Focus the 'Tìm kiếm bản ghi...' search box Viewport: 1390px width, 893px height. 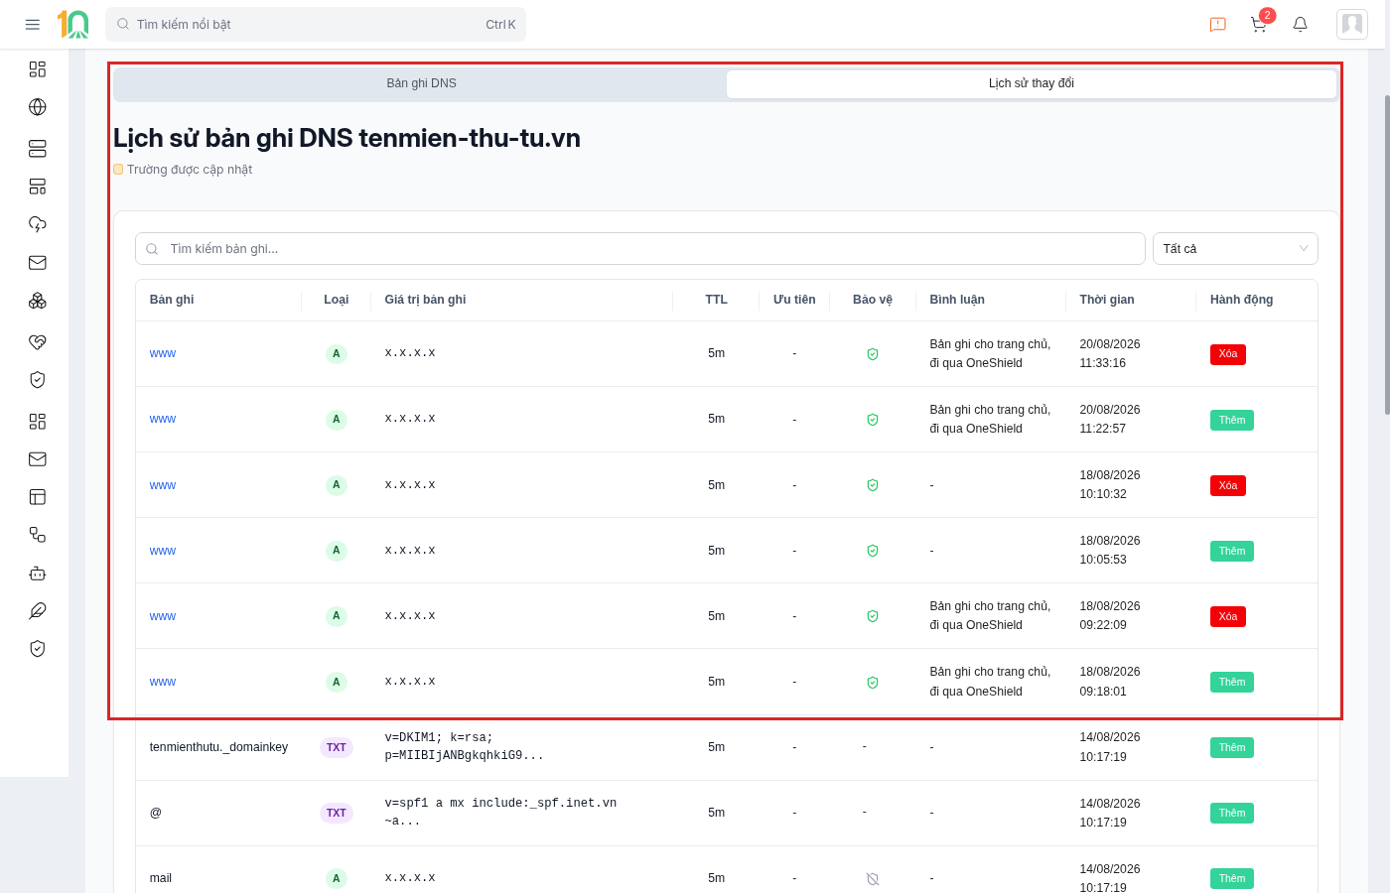(640, 249)
